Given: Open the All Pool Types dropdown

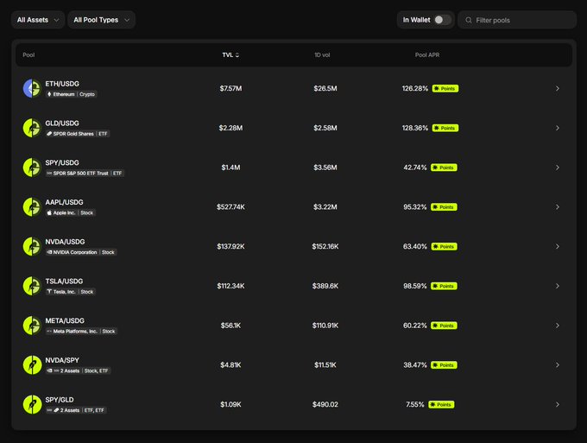Looking at the screenshot, I should pos(102,20).
